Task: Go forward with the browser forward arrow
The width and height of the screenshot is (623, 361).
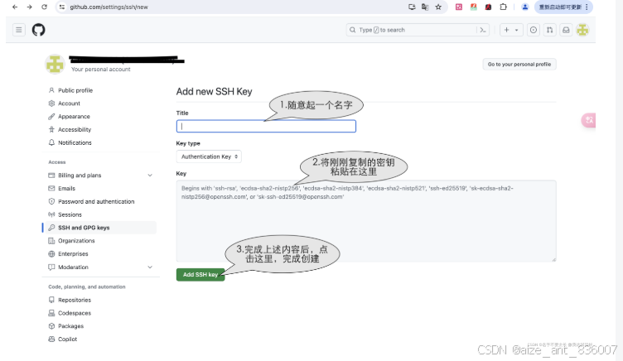Action: point(29,7)
